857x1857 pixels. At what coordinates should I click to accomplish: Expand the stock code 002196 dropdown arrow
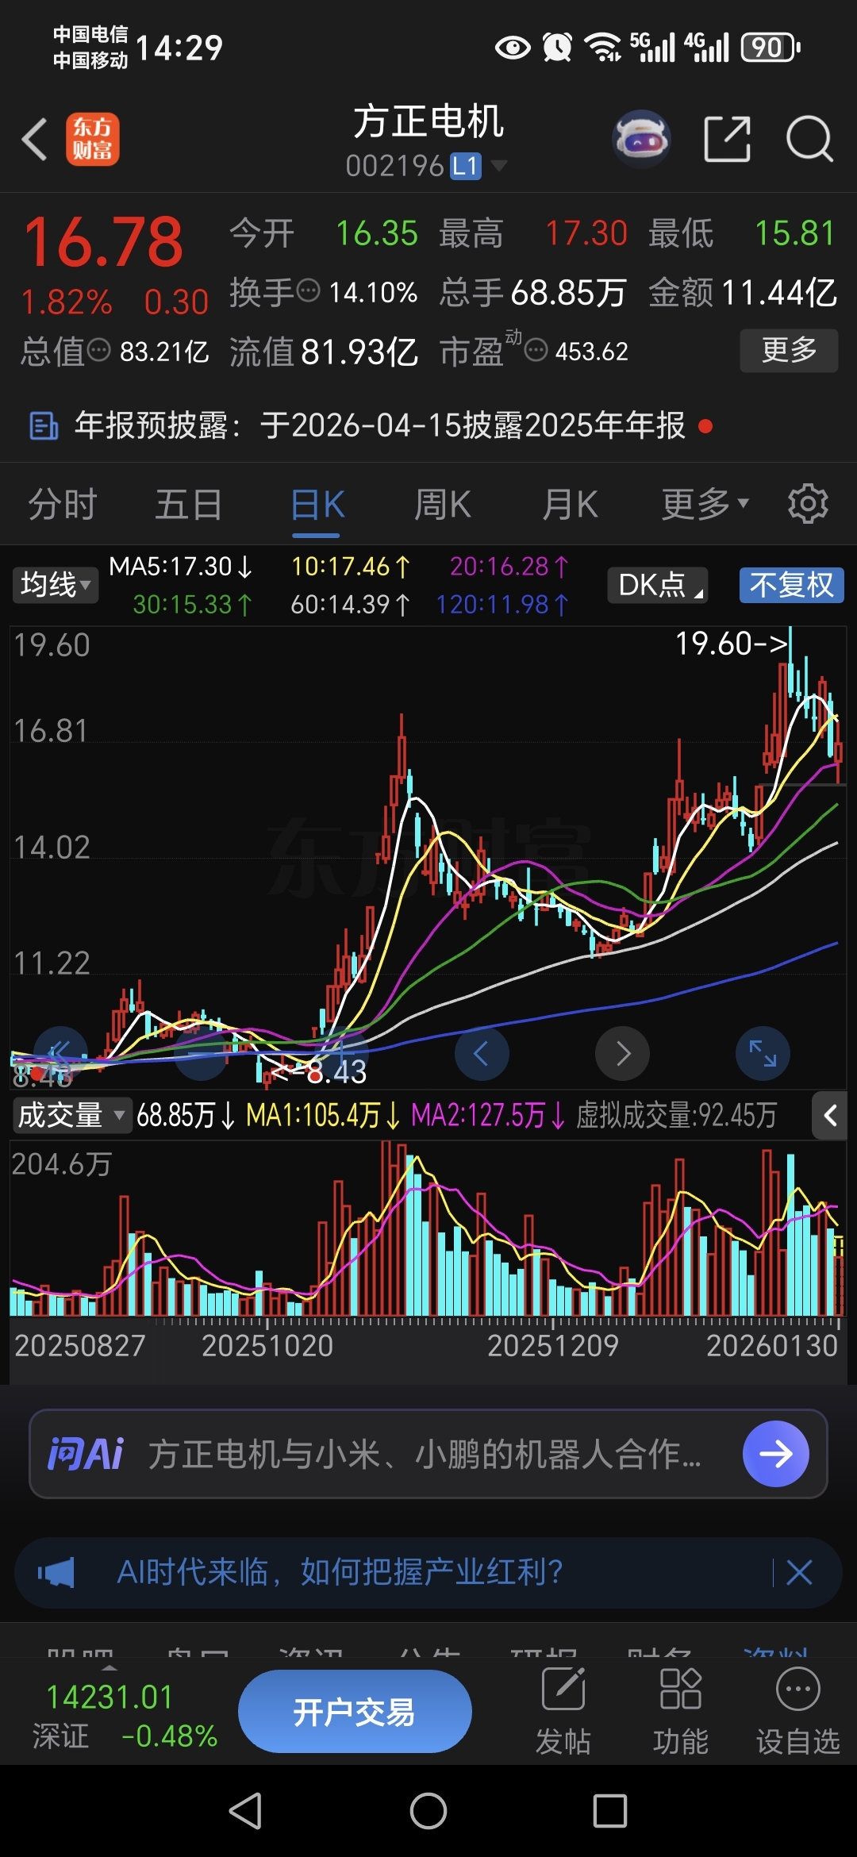(499, 166)
